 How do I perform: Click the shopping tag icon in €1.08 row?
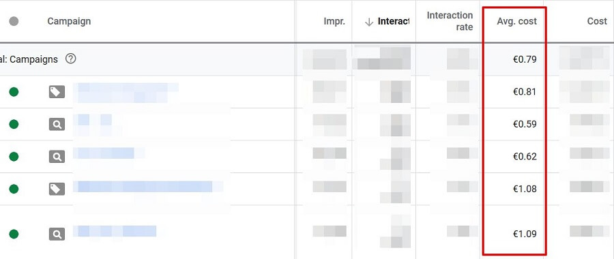(x=57, y=189)
